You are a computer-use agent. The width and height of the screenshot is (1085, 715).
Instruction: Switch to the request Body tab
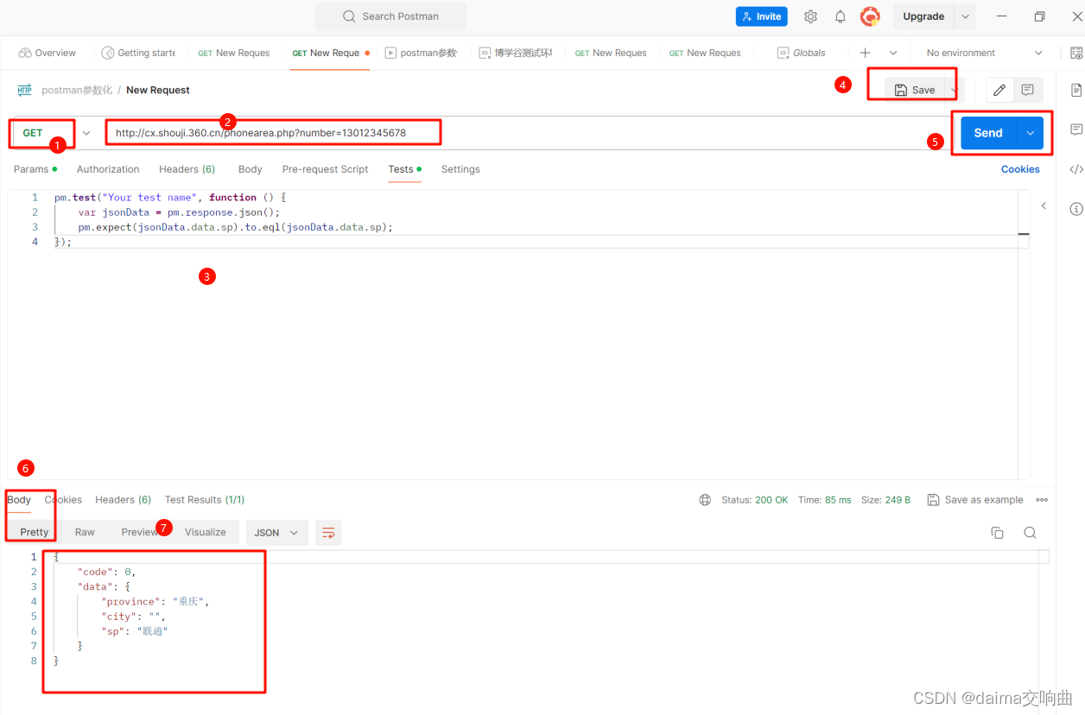[x=251, y=169]
